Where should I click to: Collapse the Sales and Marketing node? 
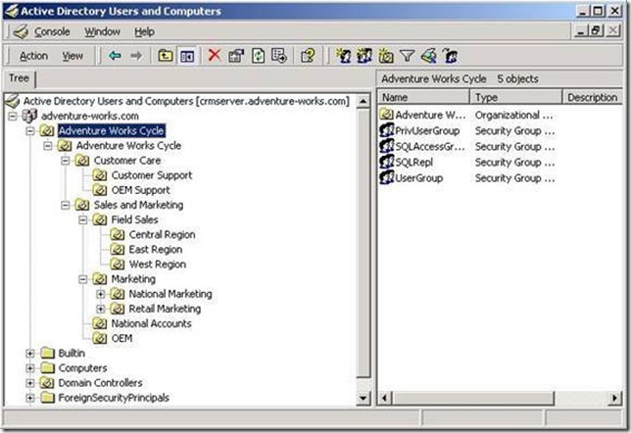[66, 205]
